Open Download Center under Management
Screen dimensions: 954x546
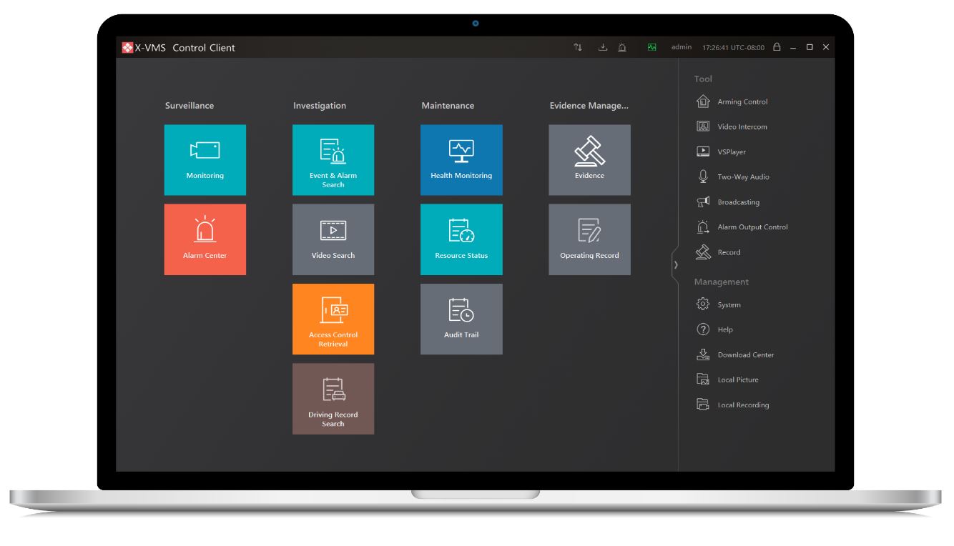[745, 355]
